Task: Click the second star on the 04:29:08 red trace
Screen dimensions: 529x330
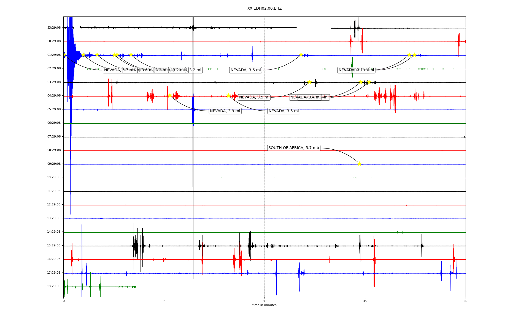Action: click(x=228, y=95)
